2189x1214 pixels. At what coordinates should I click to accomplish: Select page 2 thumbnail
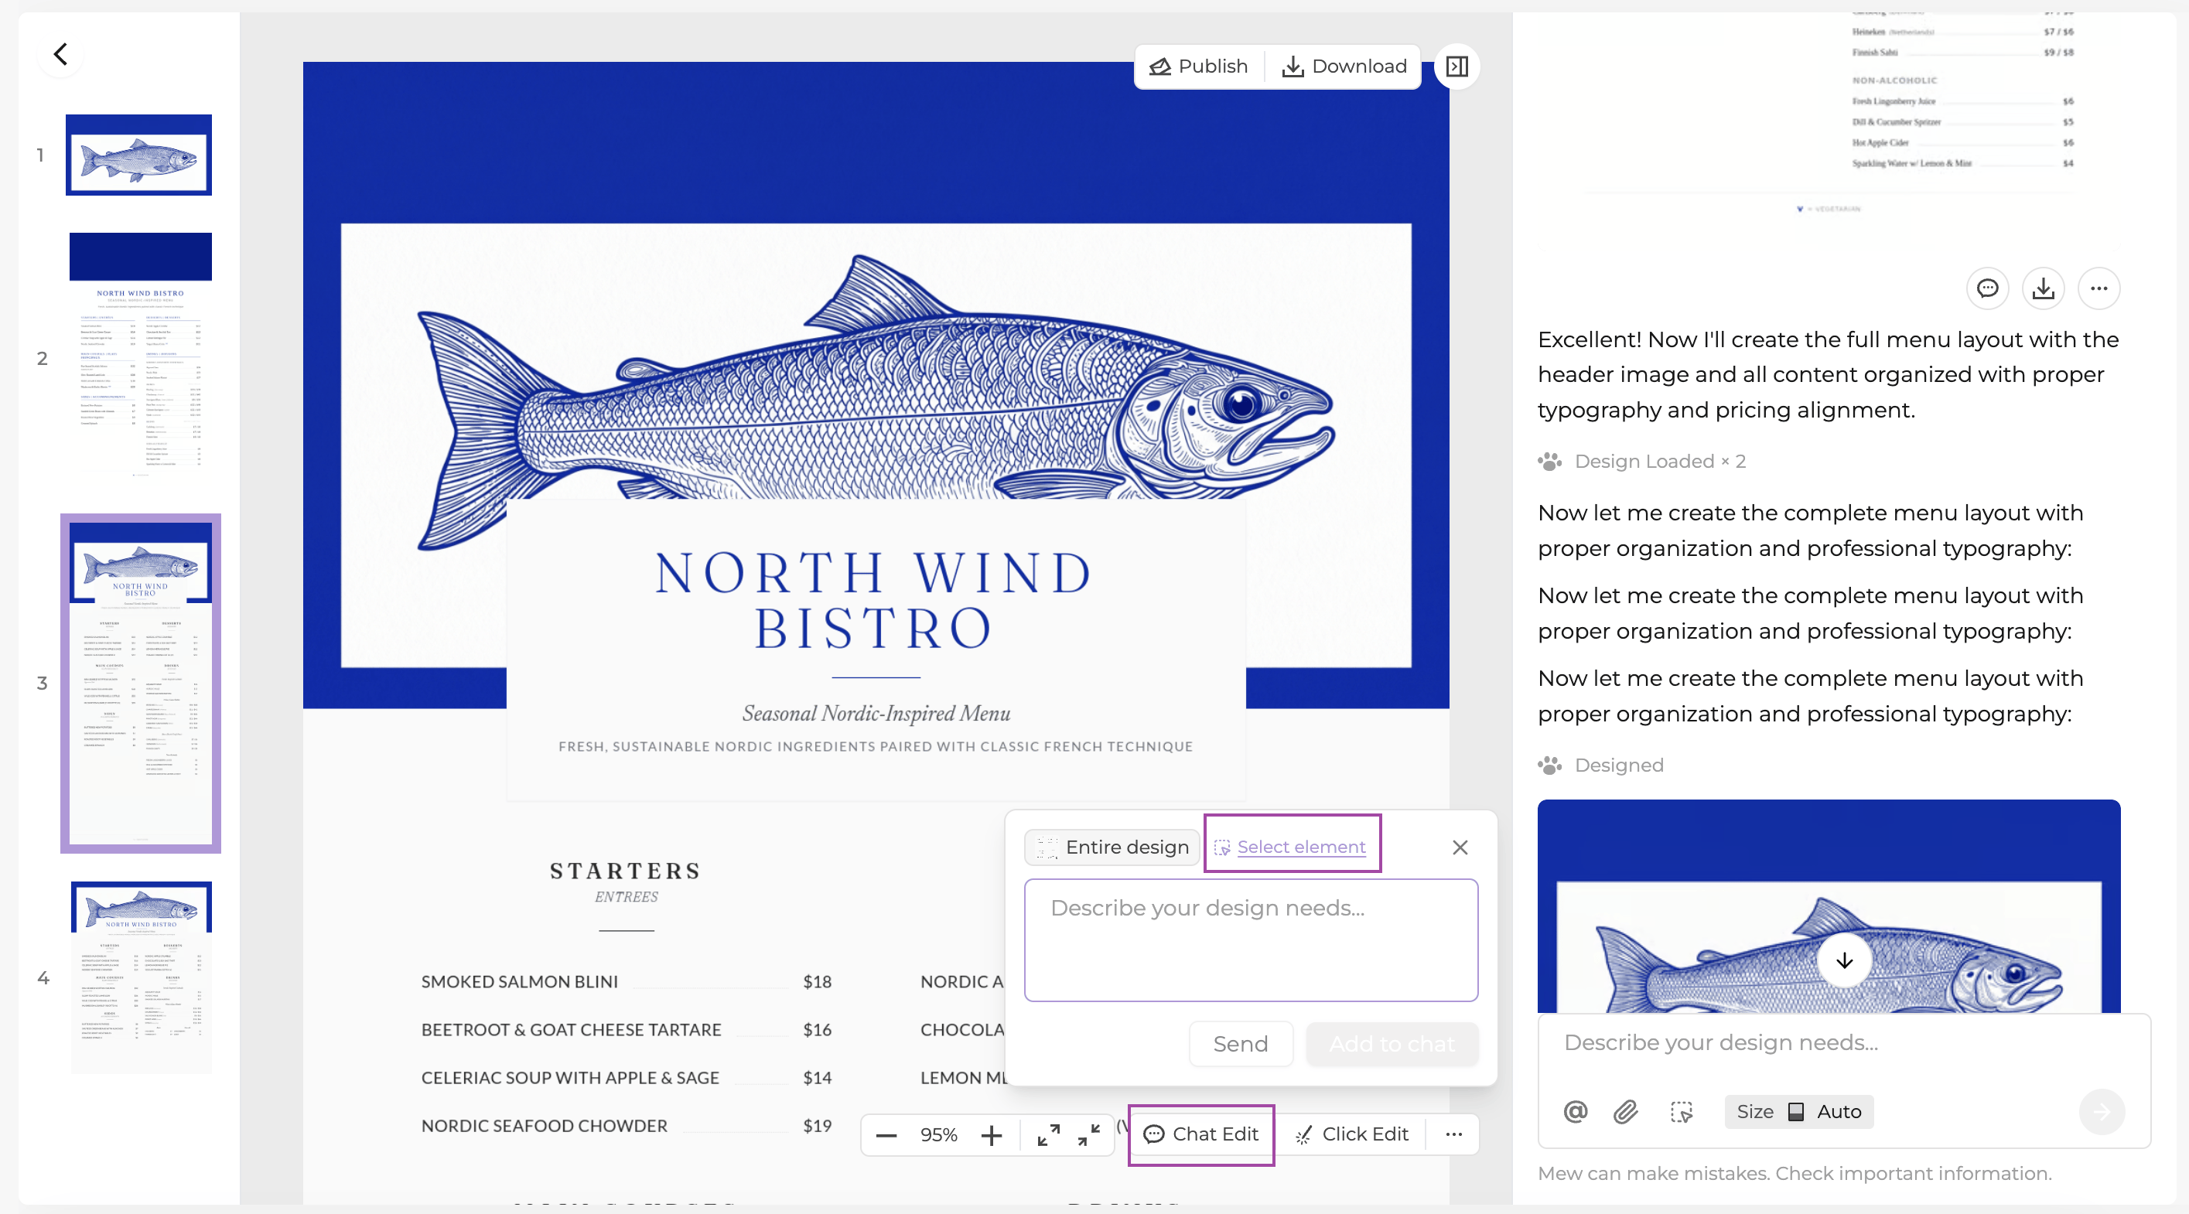(141, 354)
